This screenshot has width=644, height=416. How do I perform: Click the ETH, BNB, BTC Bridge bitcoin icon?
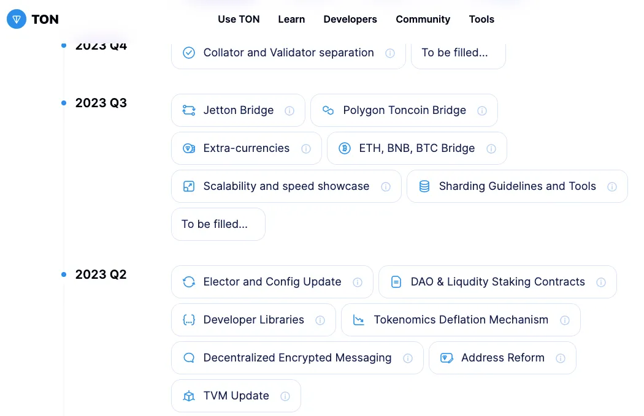coord(345,148)
